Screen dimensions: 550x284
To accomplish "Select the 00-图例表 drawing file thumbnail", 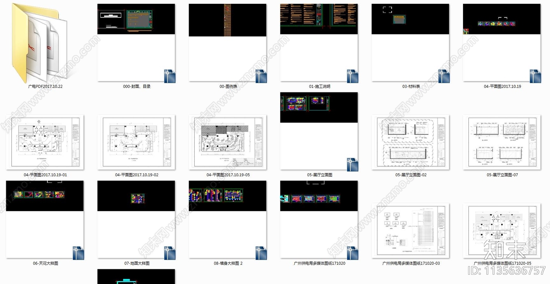I will tap(228, 43).
